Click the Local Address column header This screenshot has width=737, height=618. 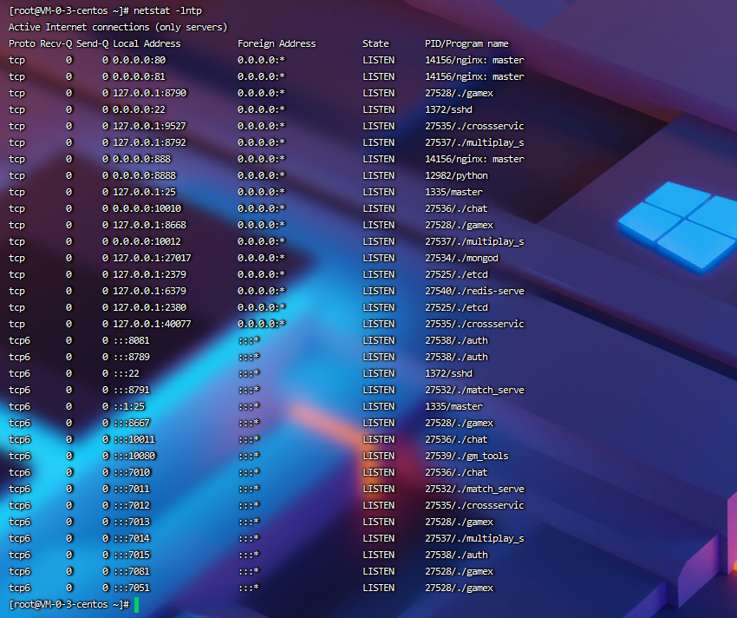click(147, 43)
